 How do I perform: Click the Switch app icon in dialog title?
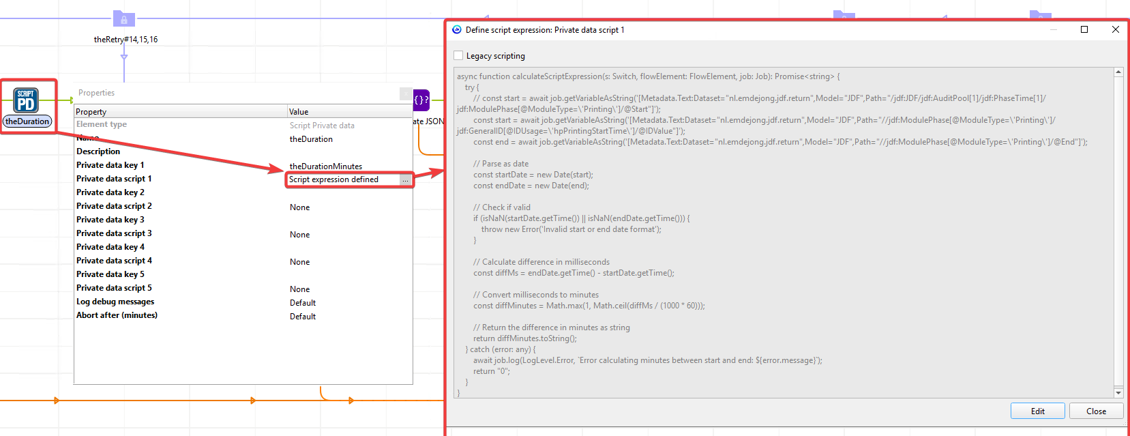(457, 30)
